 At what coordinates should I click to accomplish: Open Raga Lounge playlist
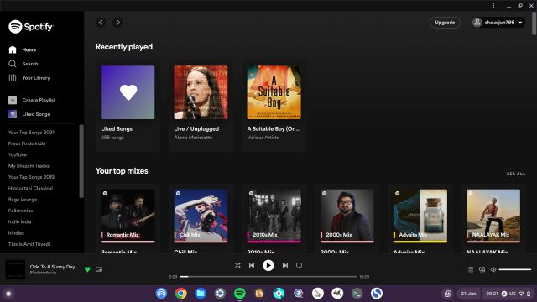coord(23,200)
